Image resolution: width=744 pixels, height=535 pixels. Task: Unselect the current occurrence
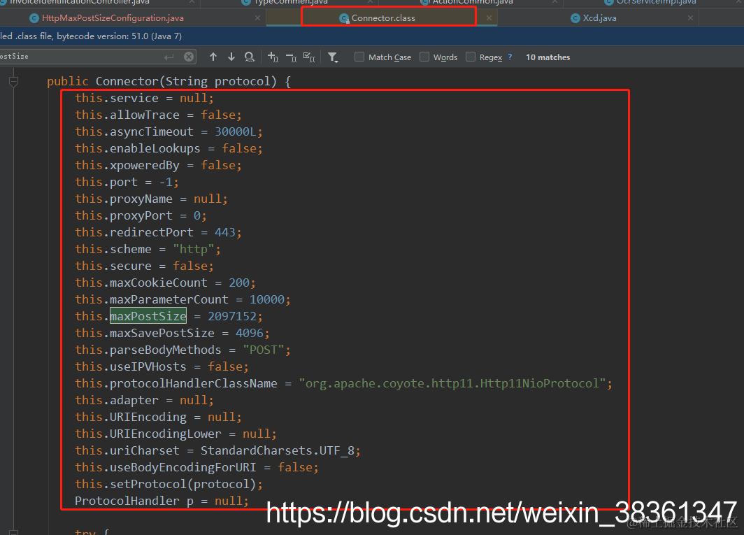click(291, 57)
